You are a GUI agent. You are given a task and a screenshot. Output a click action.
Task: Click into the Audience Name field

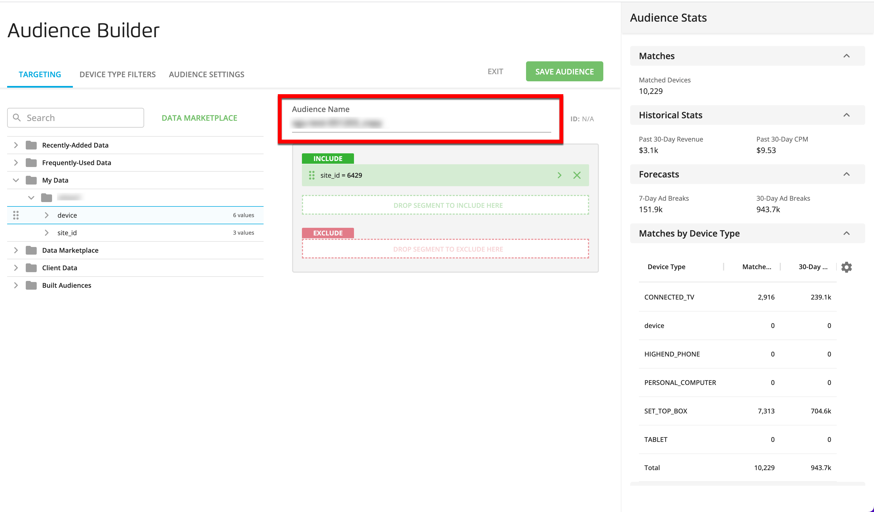tap(421, 123)
